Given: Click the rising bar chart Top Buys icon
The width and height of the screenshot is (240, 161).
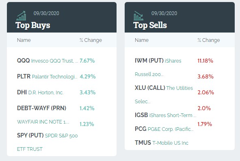Looking at the screenshot, I should (21, 15).
